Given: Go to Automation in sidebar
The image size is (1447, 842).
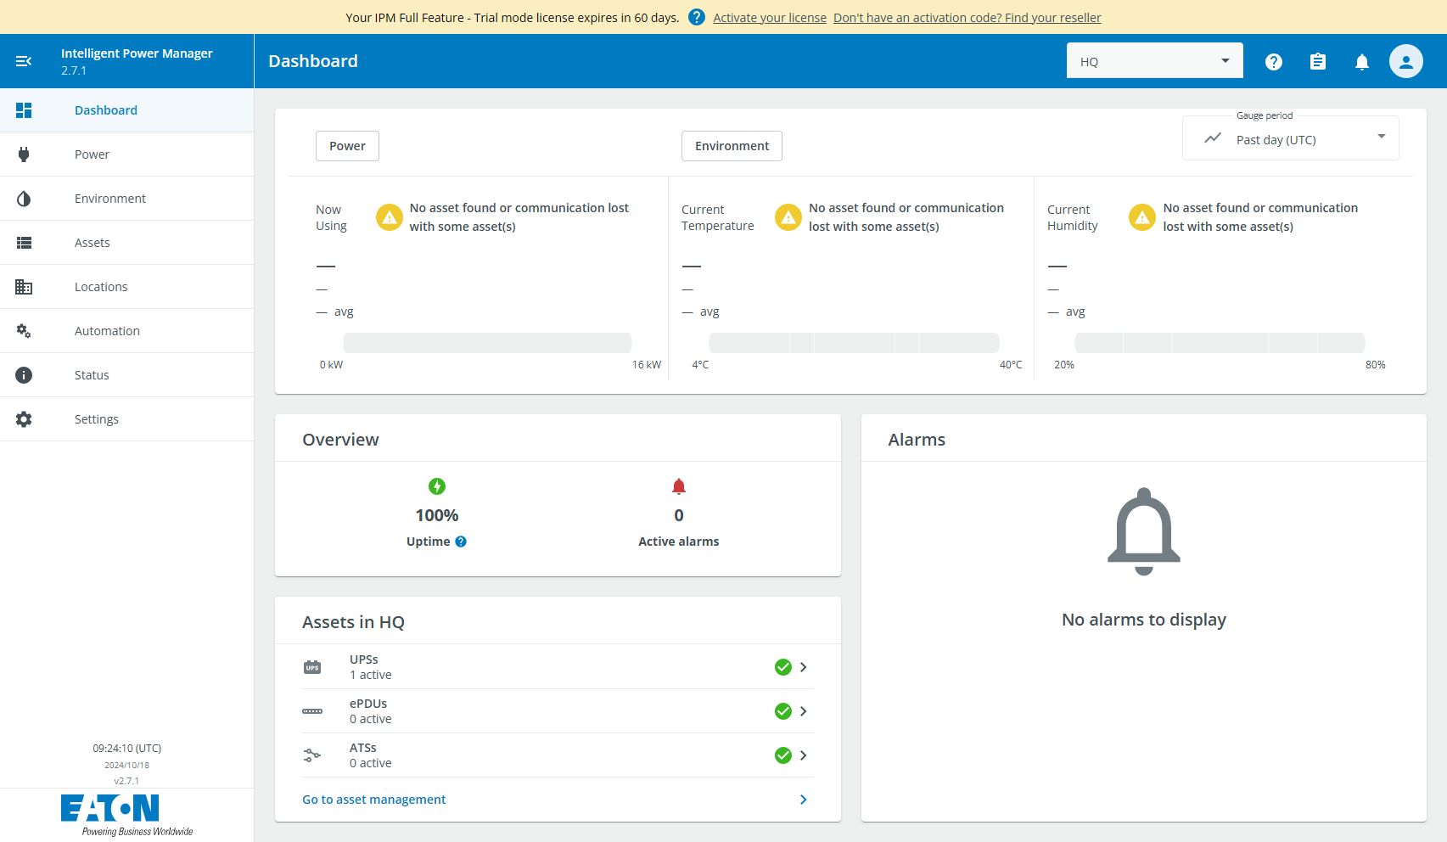Looking at the screenshot, I should (x=107, y=331).
